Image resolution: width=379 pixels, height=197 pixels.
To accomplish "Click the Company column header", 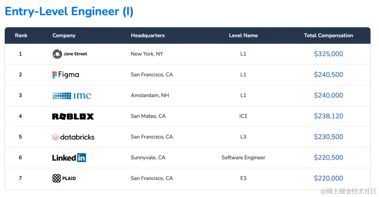I will (64, 35).
